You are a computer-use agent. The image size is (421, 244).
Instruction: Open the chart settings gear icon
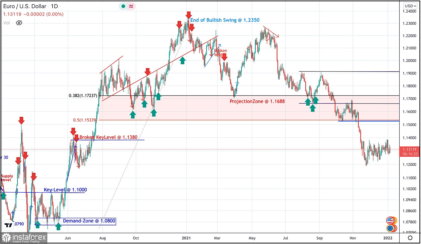410,238
